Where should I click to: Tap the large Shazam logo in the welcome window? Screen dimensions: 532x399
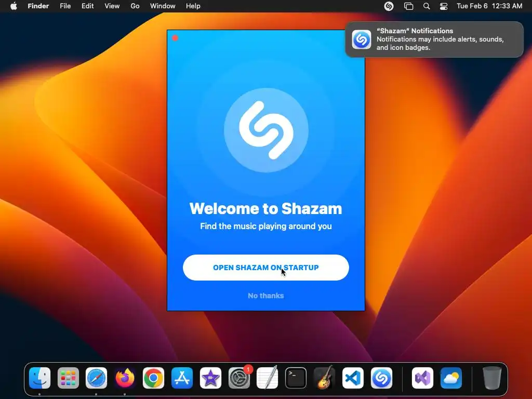pos(266,130)
